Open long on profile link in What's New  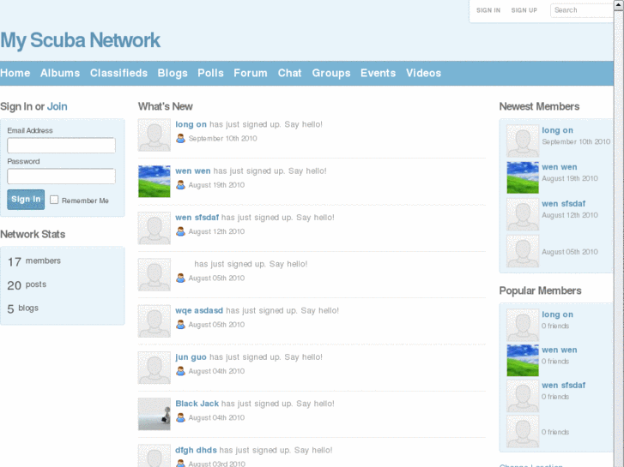coord(191,124)
